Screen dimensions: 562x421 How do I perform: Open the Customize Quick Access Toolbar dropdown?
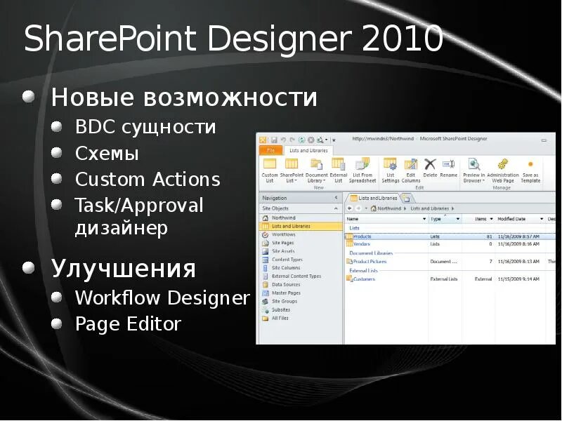(334, 140)
